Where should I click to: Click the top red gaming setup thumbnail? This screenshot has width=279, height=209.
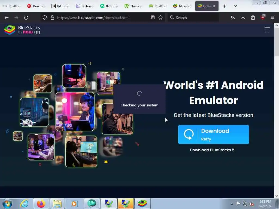click(x=74, y=76)
